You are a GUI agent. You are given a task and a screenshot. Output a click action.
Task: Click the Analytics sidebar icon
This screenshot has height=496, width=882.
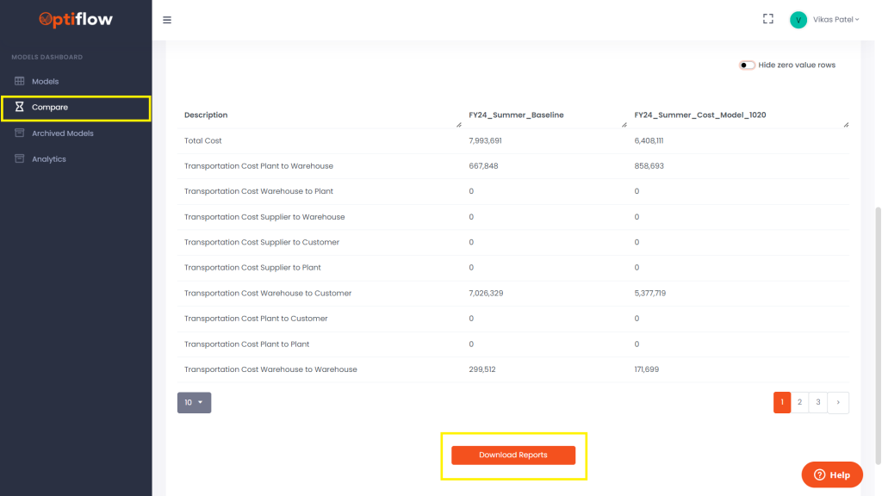pos(20,159)
